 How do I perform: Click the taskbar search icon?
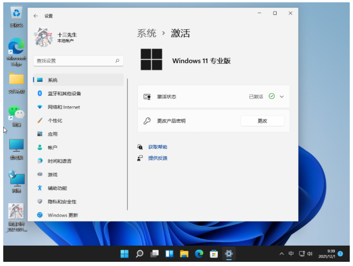pyautogui.click(x=140, y=254)
